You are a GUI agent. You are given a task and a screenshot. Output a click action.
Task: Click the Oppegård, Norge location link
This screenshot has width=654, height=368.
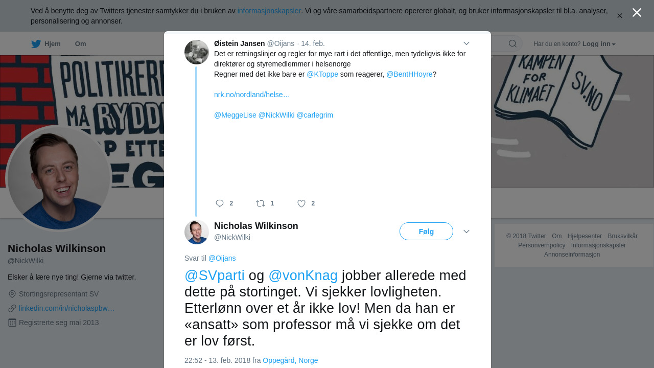290,360
